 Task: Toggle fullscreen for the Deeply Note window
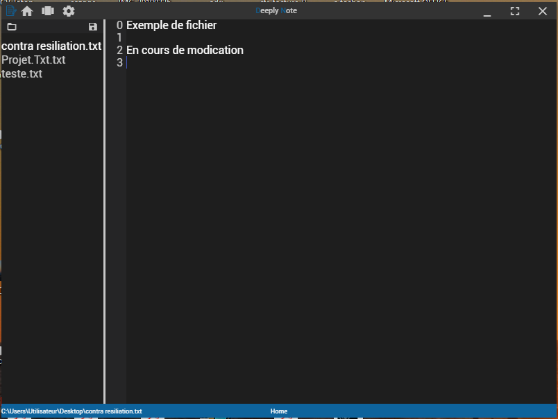point(515,11)
